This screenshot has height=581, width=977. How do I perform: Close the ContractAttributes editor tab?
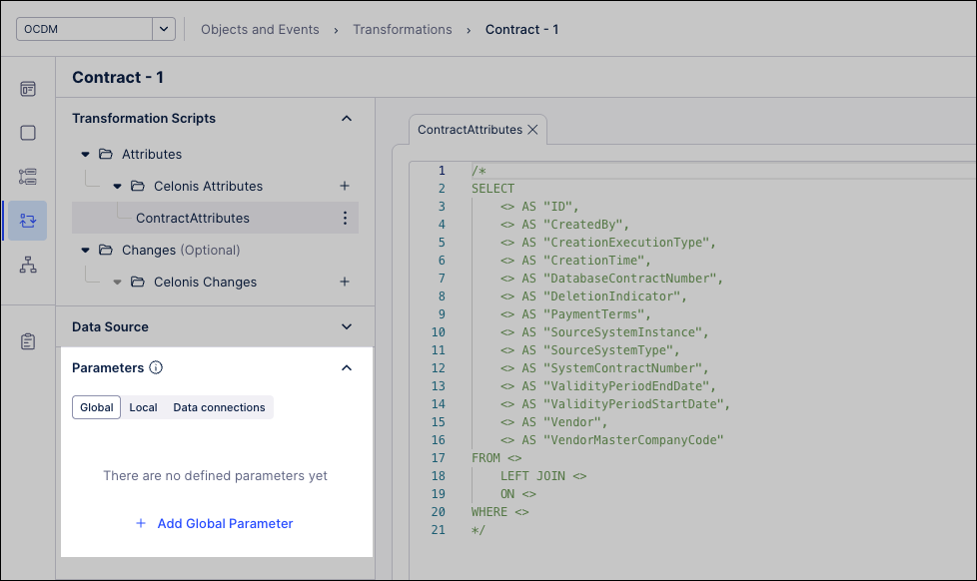[533, 130]
